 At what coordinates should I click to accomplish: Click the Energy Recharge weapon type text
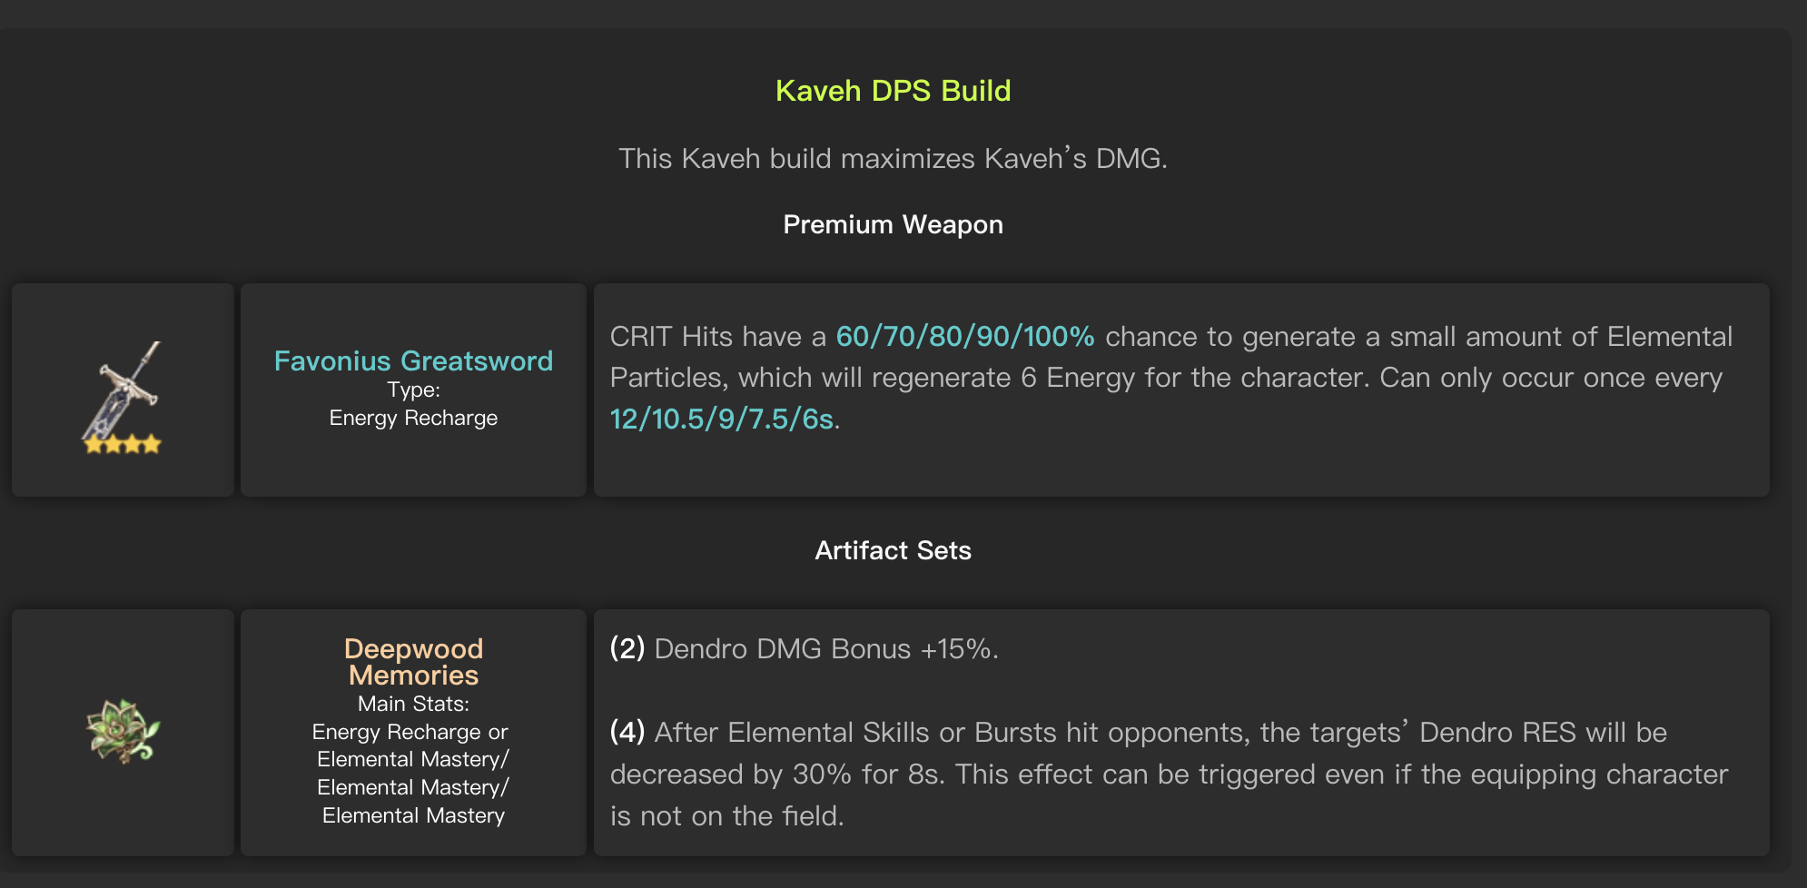(413, 418)
